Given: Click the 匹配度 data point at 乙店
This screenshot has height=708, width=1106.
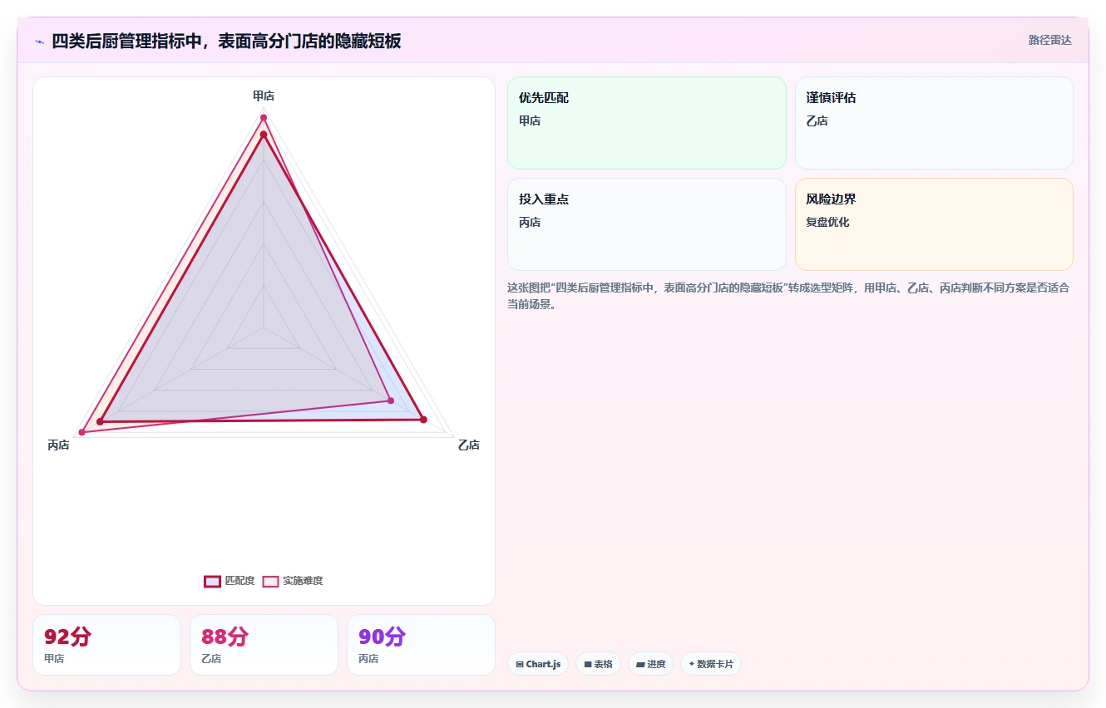Looking at the screenshot, I should click(x=423, y=420).
